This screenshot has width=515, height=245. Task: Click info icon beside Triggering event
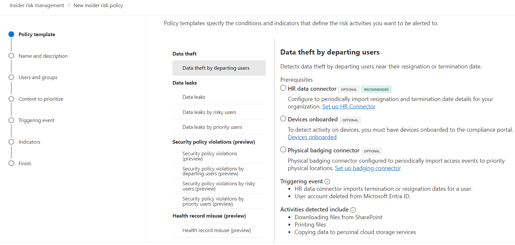tap(327, 181)
